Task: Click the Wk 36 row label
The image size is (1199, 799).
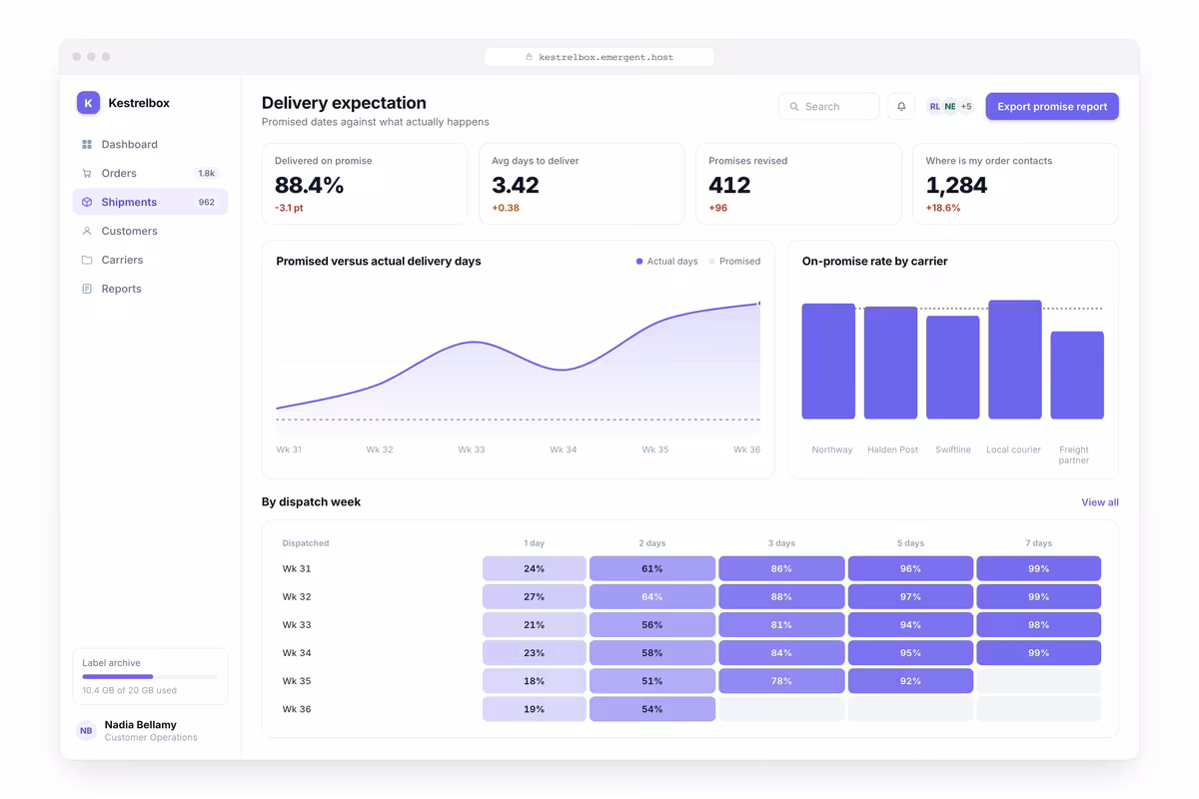Action: (297, 709)
